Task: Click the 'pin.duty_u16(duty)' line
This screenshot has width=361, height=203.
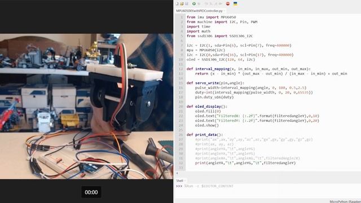Action: (x=214, y=97)
